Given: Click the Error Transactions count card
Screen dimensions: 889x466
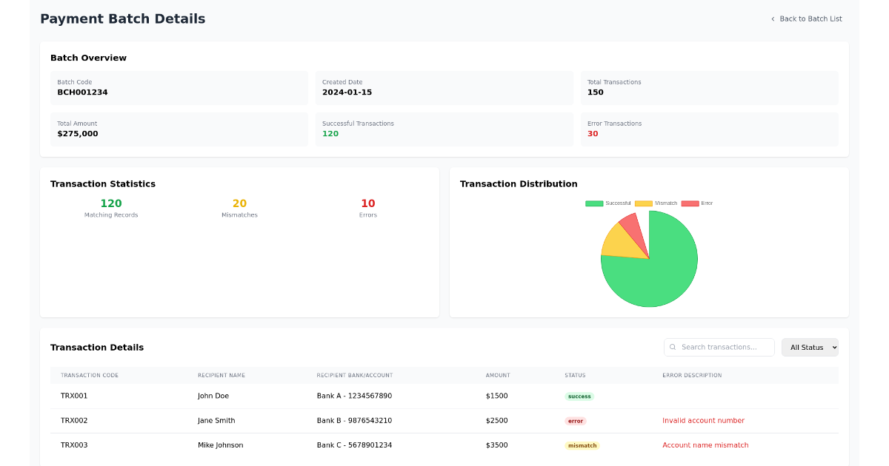Looking at the screenshot, I should [708, 129].
